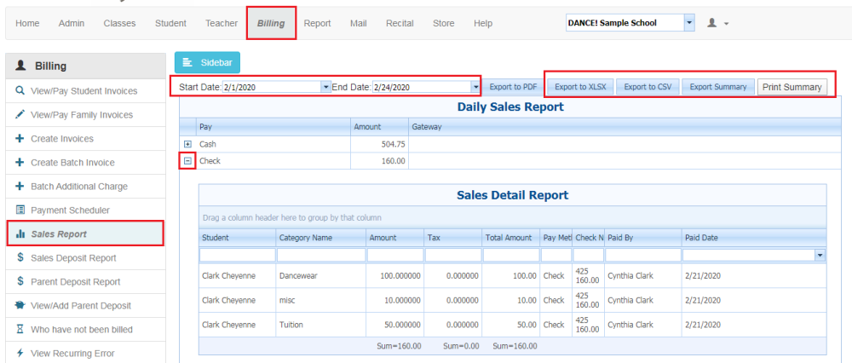This screenshot has width=852, height=363.
Task: Open the Help menu
Action: click(483, 23)
